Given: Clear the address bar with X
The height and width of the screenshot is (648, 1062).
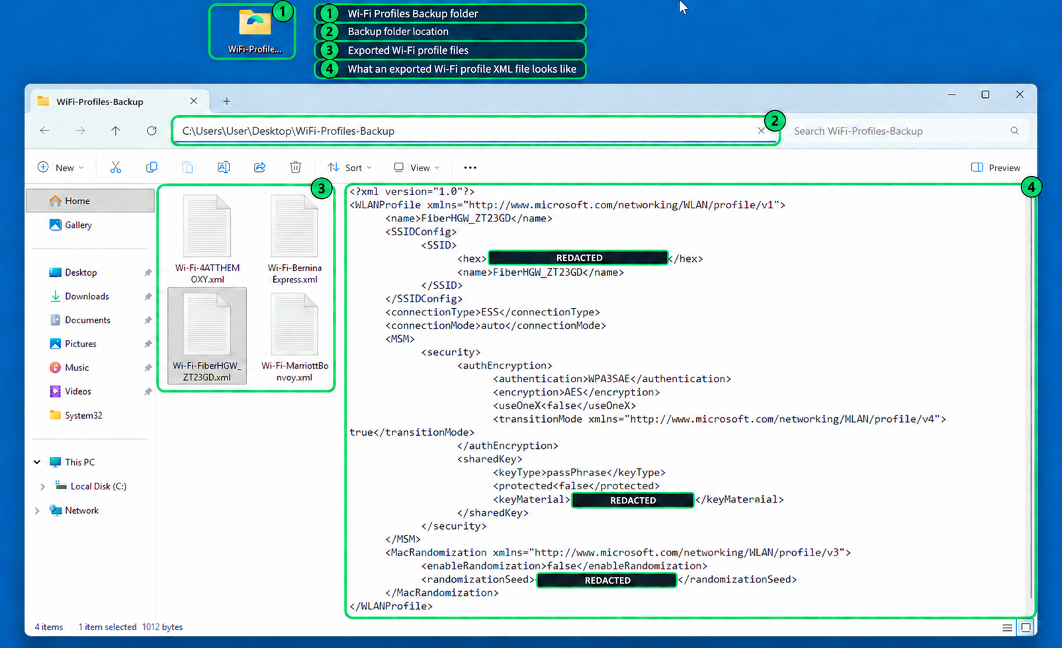Looking at the screenshot, I should click(x=761, y=130).
